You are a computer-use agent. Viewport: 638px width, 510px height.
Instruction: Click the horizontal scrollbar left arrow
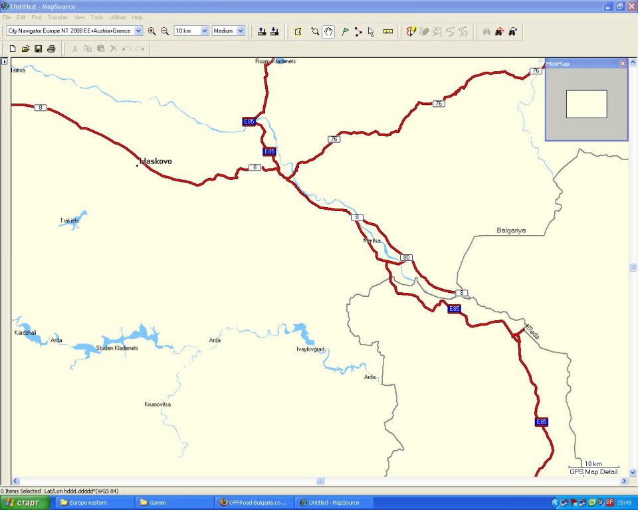pos(15,481)
